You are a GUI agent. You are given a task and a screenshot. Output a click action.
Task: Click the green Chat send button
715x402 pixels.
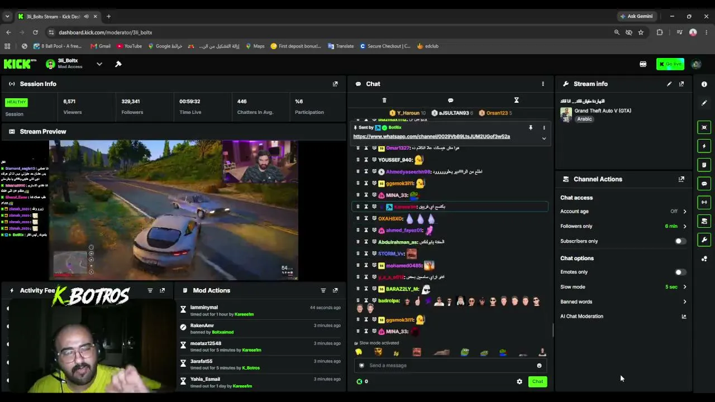coord(537,382)
